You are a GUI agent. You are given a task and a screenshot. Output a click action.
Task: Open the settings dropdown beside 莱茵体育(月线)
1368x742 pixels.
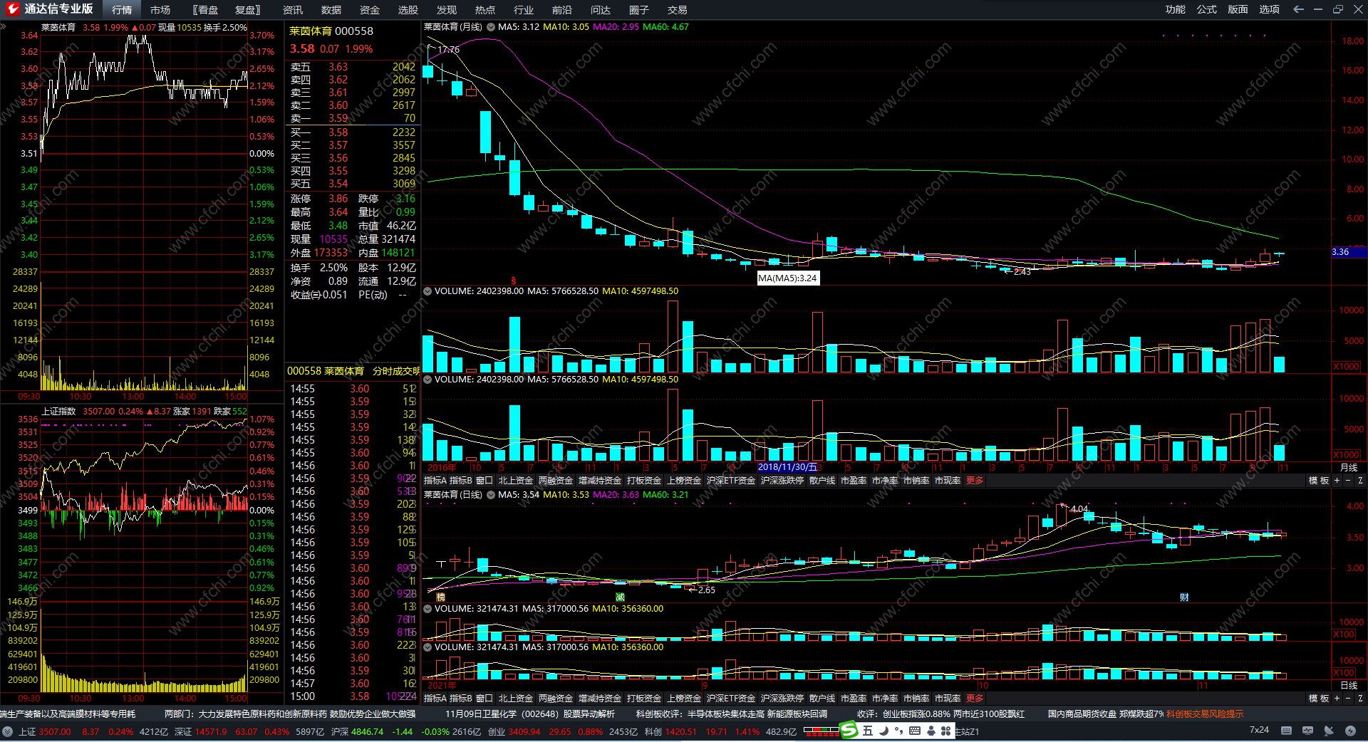pyautogui.click(x=490, y=27)
